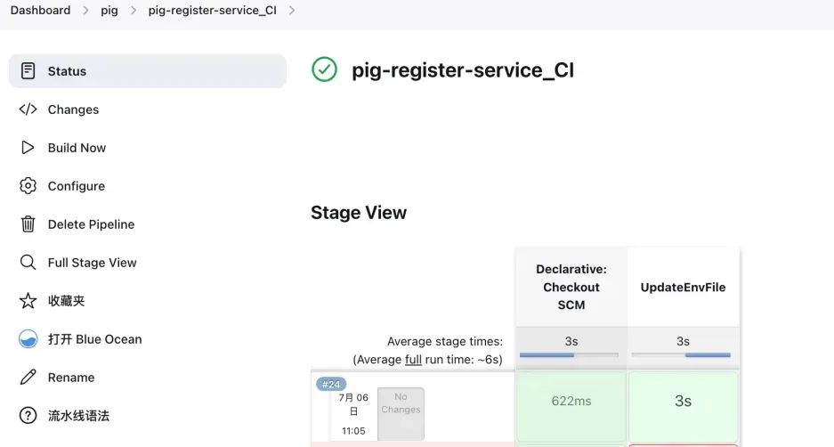
Task: Click the Build Now play icon
Action: click(x=28, y=148)
